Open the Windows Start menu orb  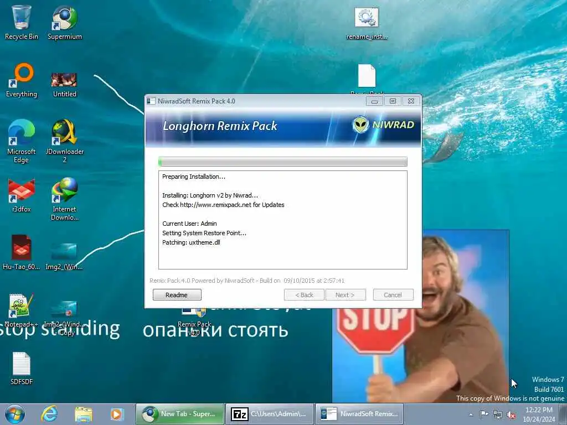(x=15, y=414)
